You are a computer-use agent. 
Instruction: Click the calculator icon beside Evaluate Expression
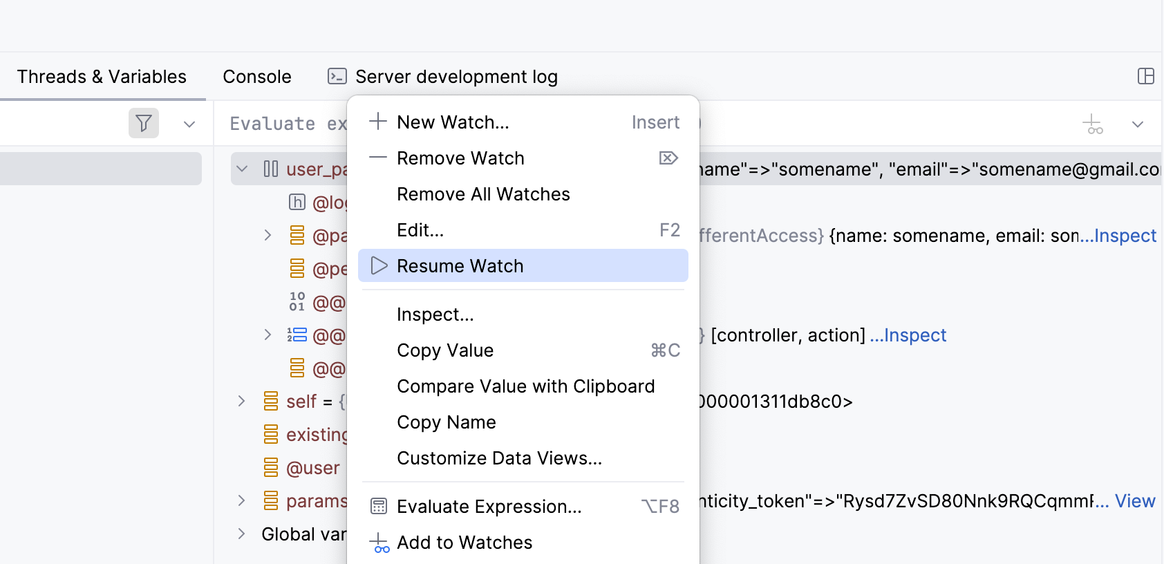(379, 507)
